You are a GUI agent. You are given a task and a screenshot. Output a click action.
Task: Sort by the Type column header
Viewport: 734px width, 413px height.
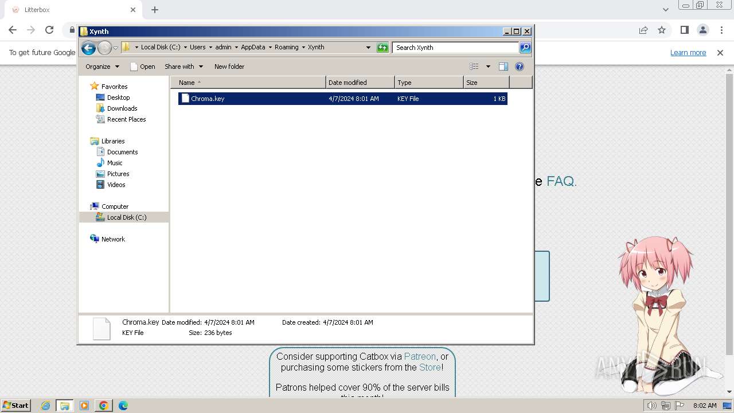click(429, 83)
